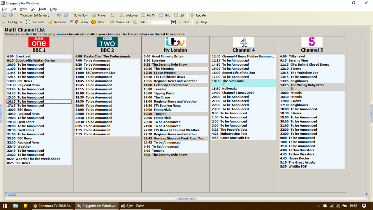373x210 pixels.
Task: Open the View menu
Action: (x=23, y=9)
